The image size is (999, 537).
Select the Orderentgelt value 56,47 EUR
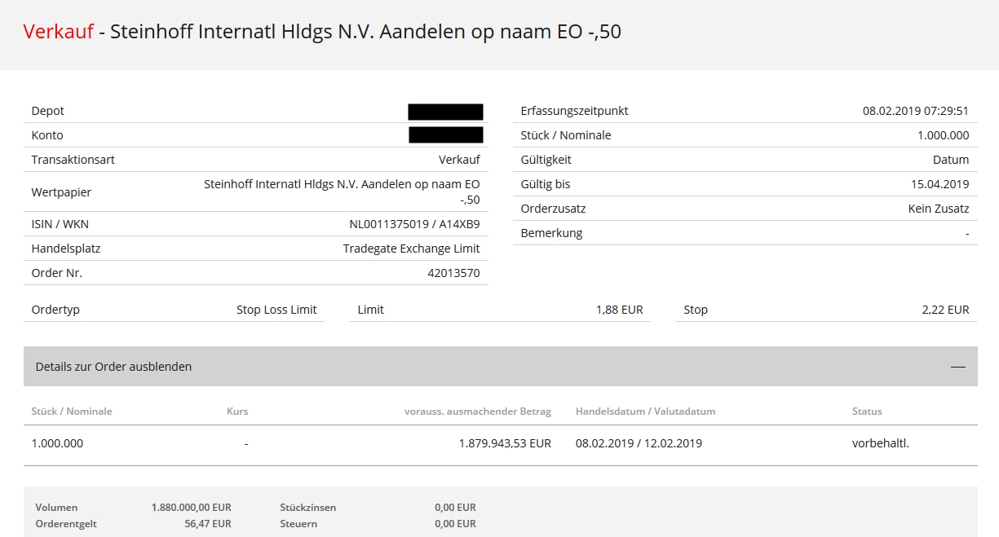pos(208,524)
